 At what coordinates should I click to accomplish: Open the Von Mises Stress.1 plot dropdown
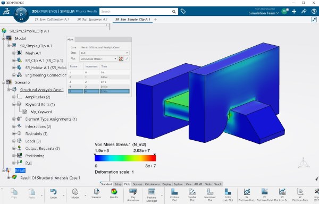pos(98,59)
